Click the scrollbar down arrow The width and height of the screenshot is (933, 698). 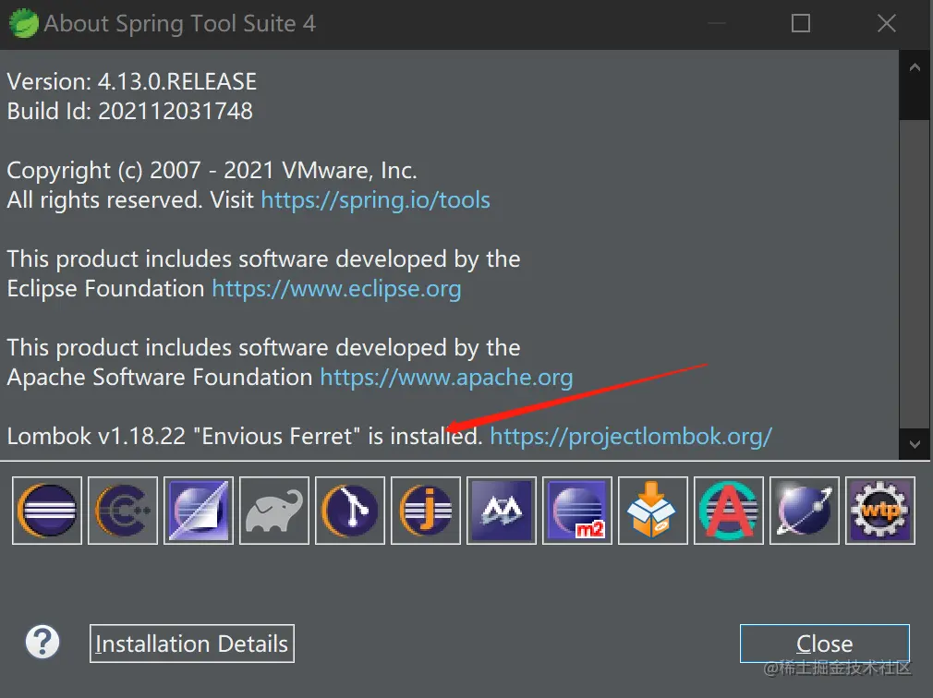[x=915, y=443]
